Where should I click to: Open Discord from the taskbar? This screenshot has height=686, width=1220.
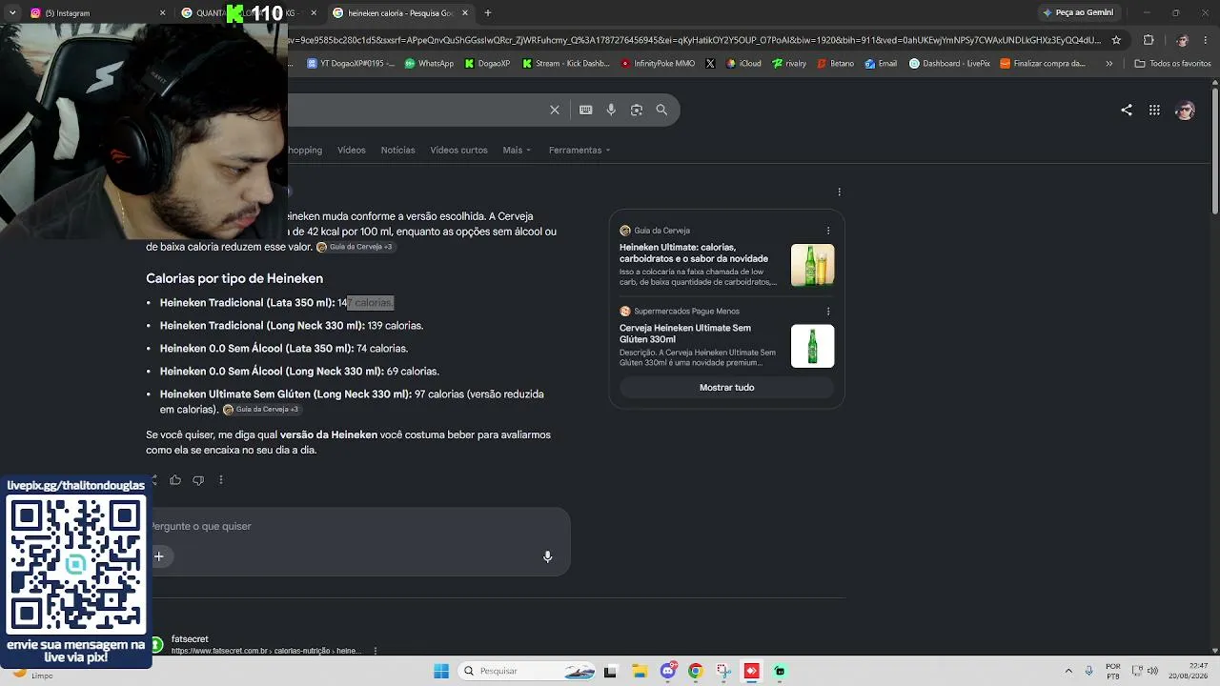coord(668,671)
